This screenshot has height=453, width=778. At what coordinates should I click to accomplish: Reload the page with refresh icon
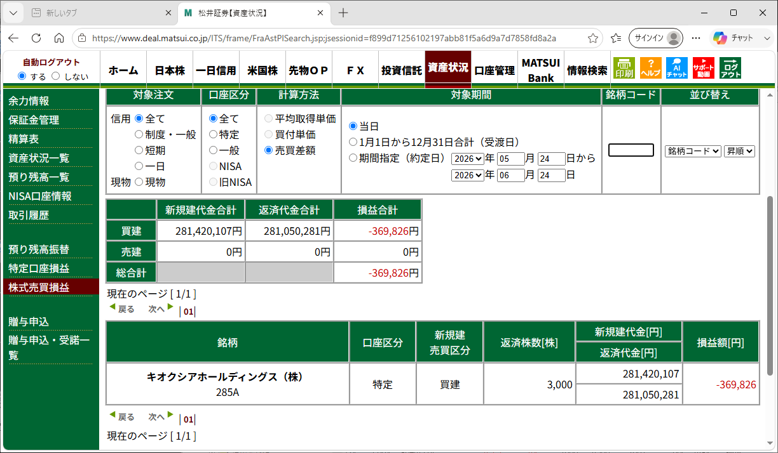(x=36, y=38)
